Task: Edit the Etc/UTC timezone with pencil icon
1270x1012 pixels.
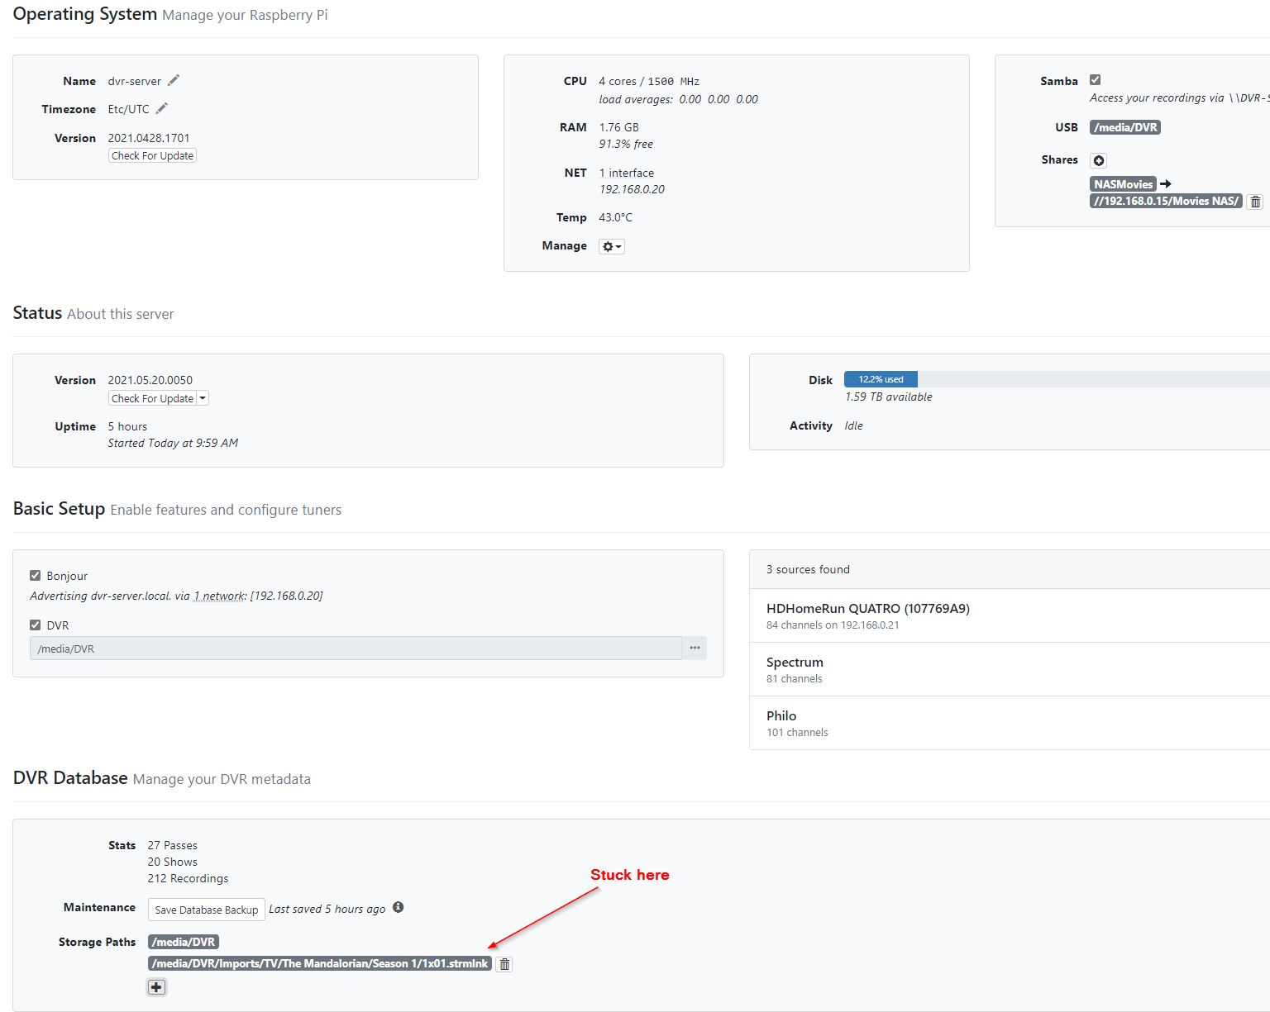Action: [162, 108]
